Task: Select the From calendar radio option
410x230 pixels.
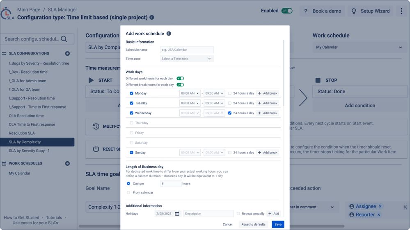Action: pyautogui.click(x=128, y=193)
